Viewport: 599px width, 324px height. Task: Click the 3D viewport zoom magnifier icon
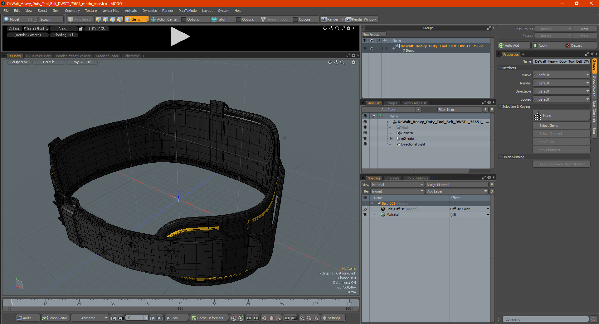pos(343,62)
